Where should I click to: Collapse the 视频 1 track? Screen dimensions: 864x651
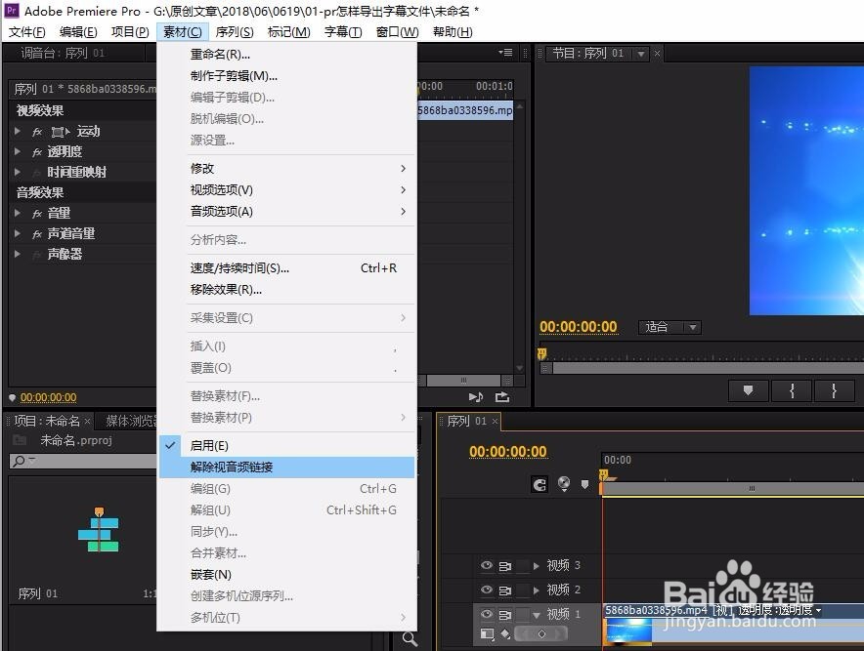tap(537, 615)
